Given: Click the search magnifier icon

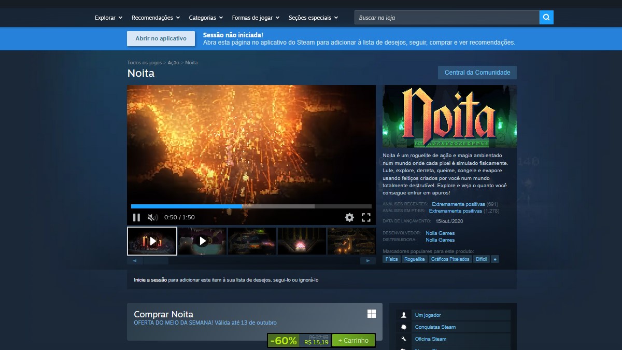Looking at the screenshot, I should pyautogui.click(x=547, y=17).
